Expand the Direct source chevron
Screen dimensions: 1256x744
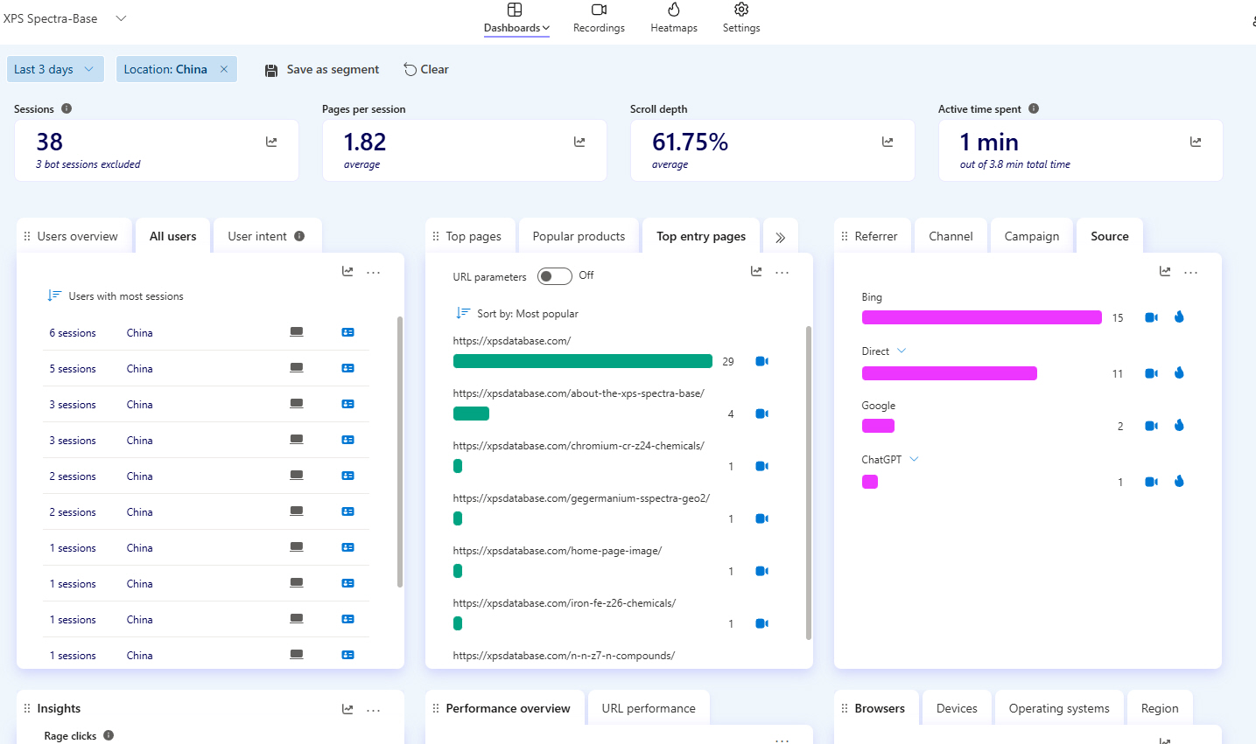tap(902, 351)
